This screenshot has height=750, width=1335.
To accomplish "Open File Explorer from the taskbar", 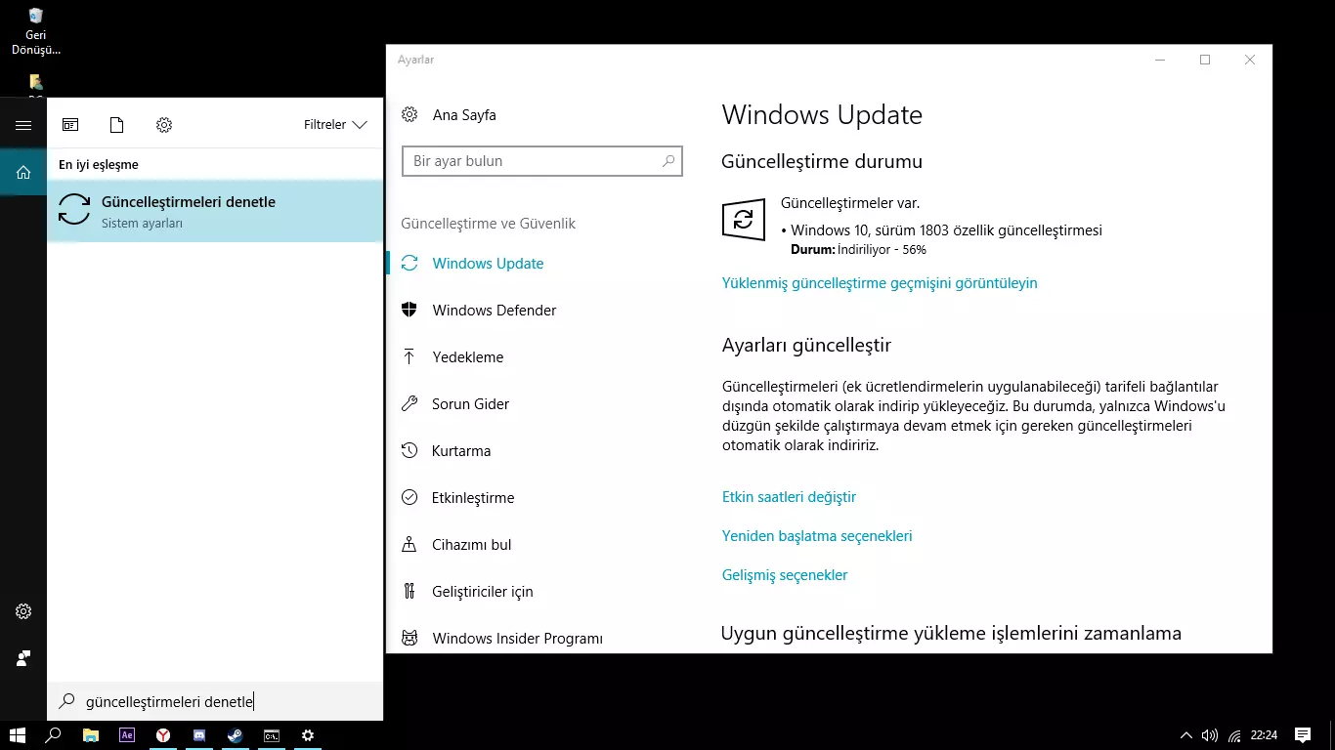I will click(x=90, y=735).
